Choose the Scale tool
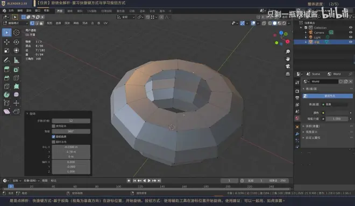Viewport: 355px width, 206px height. 6,50
